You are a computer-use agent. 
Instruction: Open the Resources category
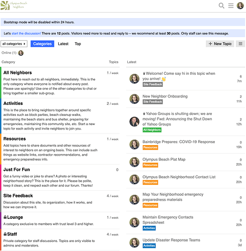(x=15, y=139)
